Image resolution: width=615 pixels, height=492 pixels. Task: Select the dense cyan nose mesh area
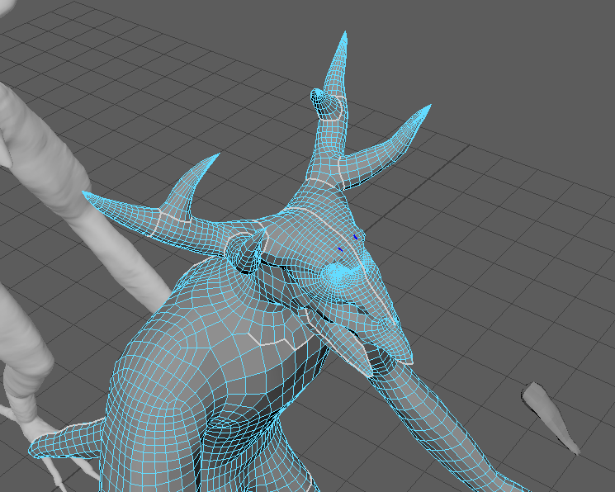pyautogui.click(x=339, y=276)
